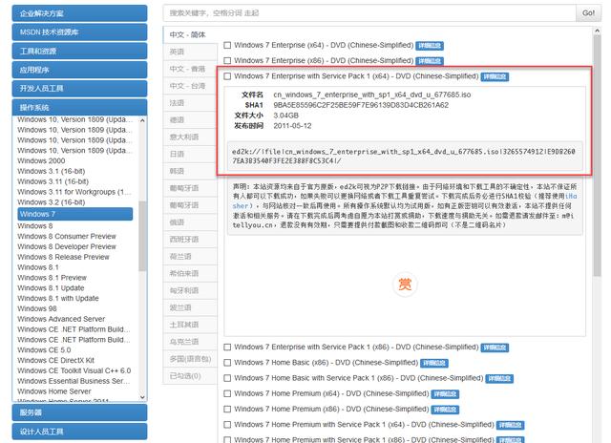Expand the 设计人员工具 category panel

point(79,432)
